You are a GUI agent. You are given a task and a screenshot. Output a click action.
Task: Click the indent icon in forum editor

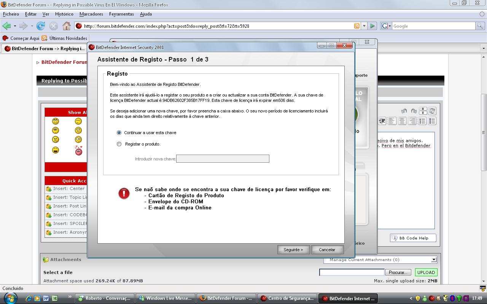coord(382,121)
